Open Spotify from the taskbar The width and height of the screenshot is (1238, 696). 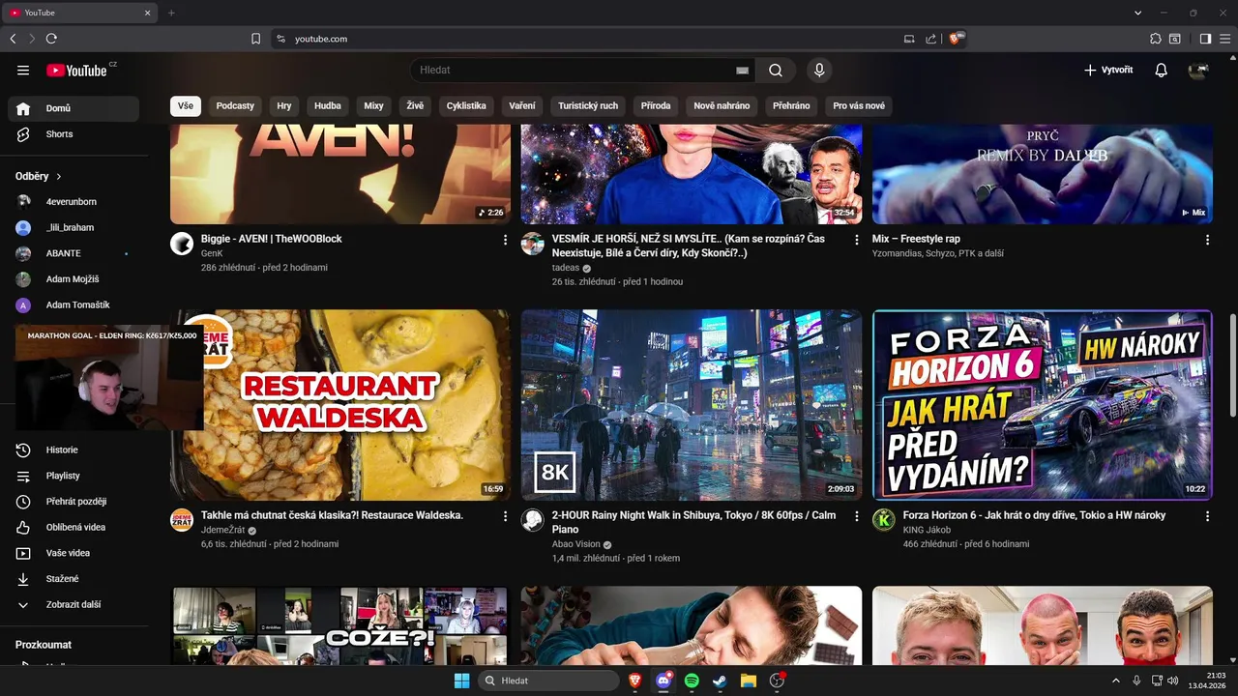tap(692, 681)
